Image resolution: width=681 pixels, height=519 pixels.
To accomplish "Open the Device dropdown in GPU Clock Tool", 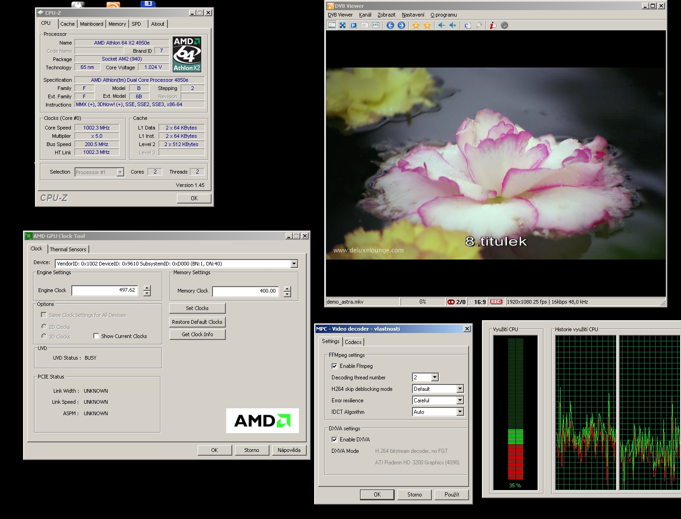I will (294, 264).
